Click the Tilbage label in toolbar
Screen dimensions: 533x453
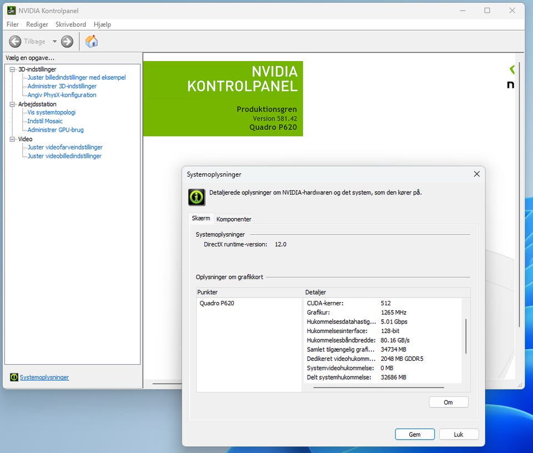click(x=34, y=42)
